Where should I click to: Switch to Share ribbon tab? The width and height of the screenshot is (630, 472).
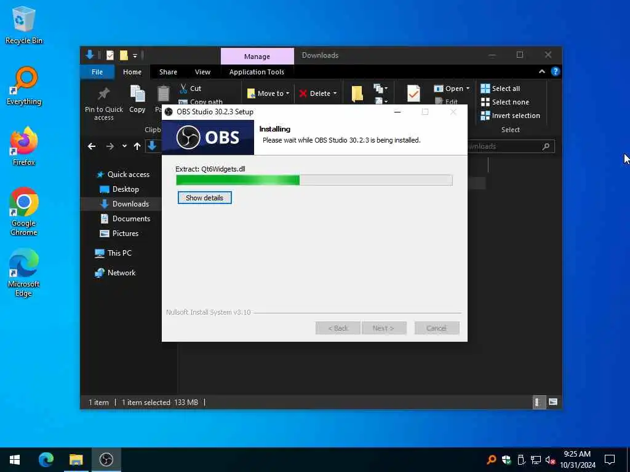point(168,72)
